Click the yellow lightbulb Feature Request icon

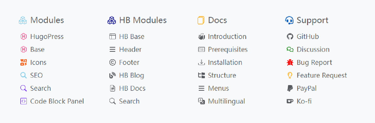click(290, 75)
